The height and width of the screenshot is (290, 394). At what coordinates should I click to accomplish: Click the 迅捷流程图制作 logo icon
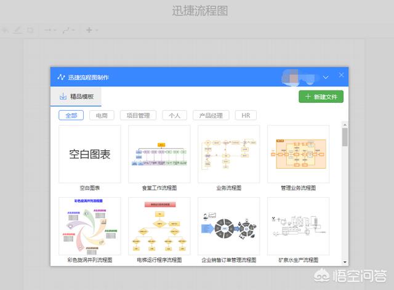tap(61, 77)
